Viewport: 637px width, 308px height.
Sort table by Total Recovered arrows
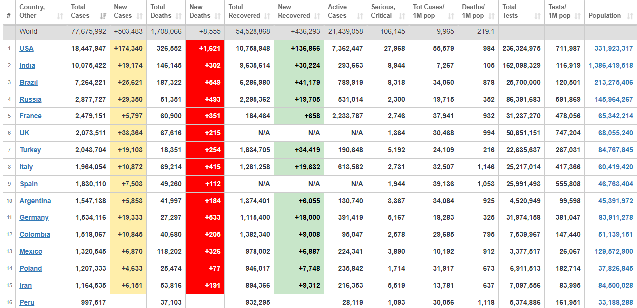(x=267, y=16)
